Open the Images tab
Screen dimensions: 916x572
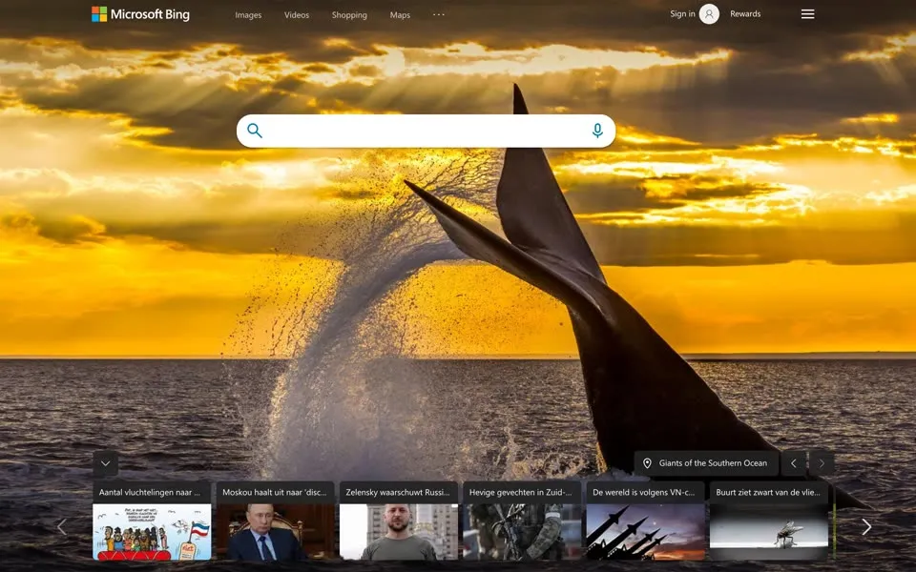point(248,15)
